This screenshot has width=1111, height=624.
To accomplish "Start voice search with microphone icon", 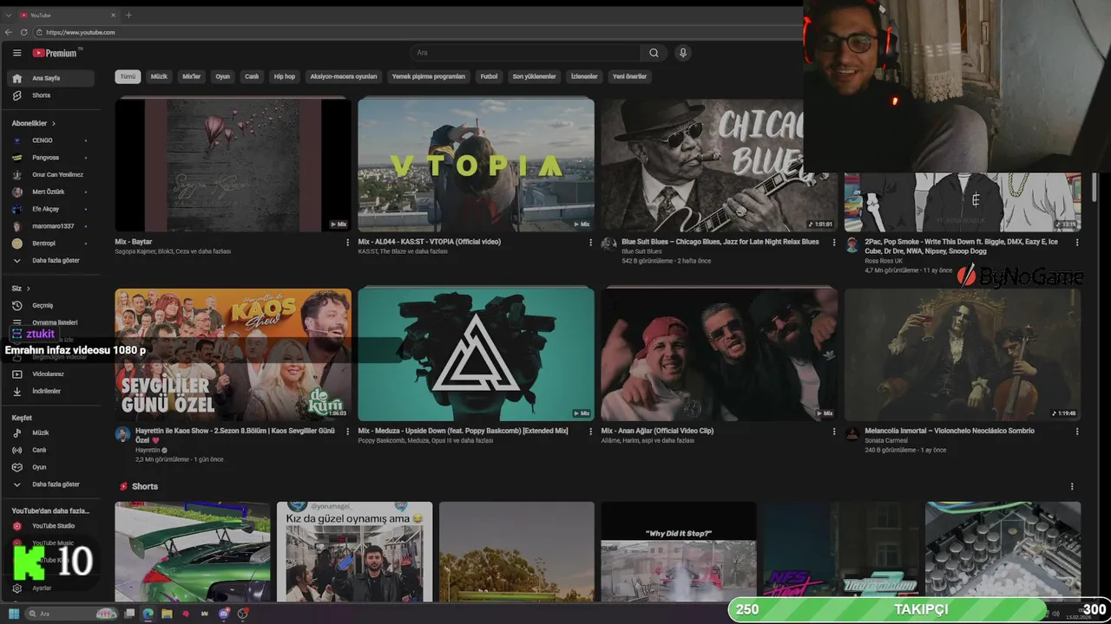I will [x=683, y=53].
